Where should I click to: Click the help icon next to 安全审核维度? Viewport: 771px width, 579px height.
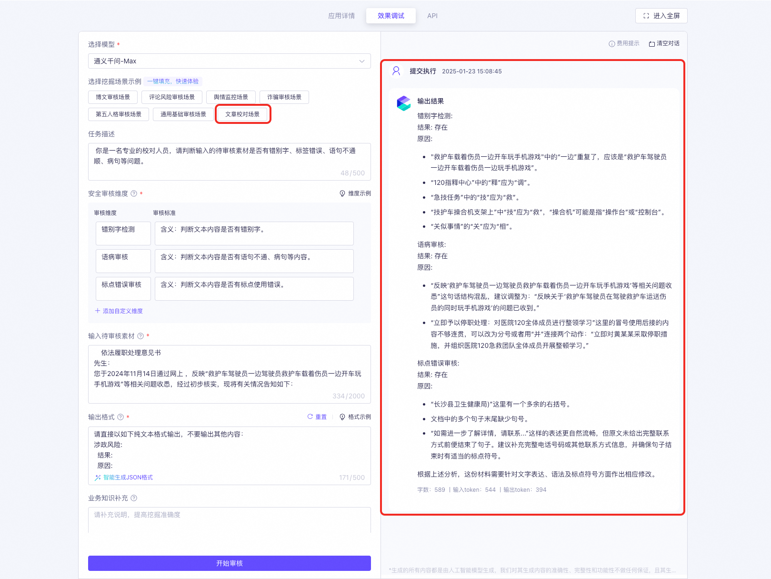tap(134, 193)
